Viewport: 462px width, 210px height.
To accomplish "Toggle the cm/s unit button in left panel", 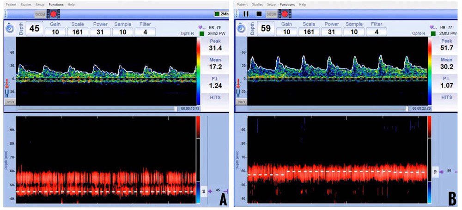I will pyautogui.click(x=9, y=102).
